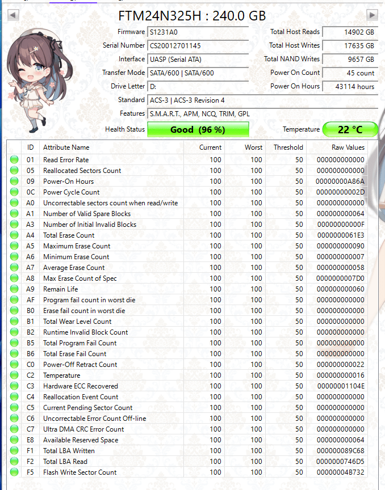Image resolution: width=385 pixels, height=490 pixels.
Task: Click status icon of Number of Valid Spare Blocks
Action: (x=14, y=213)
